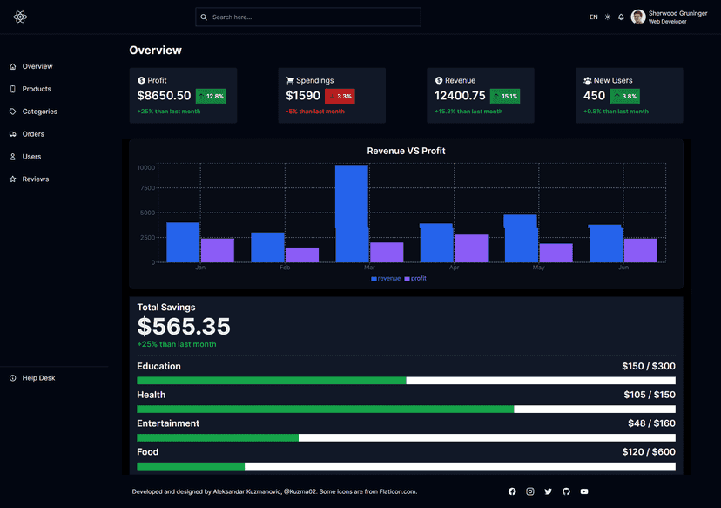This screenshot has width=721, height=508.
Task: Open the EN language selector
Action: pyautogui.click(x=594, y=17)
